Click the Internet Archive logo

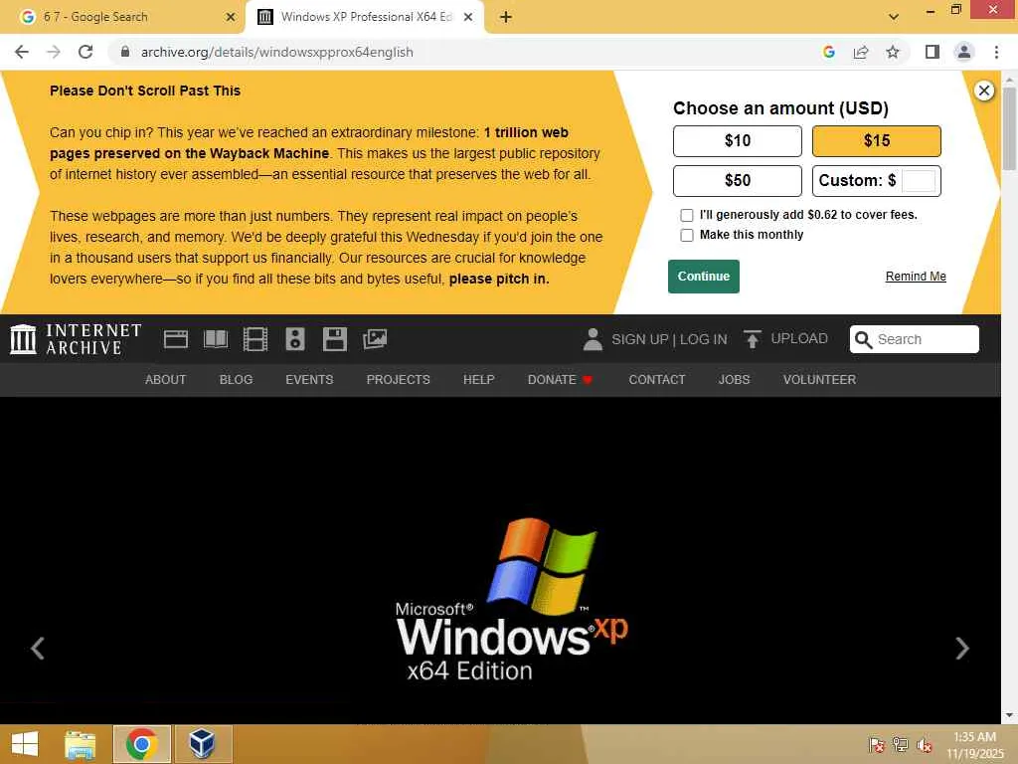[76, 339]
